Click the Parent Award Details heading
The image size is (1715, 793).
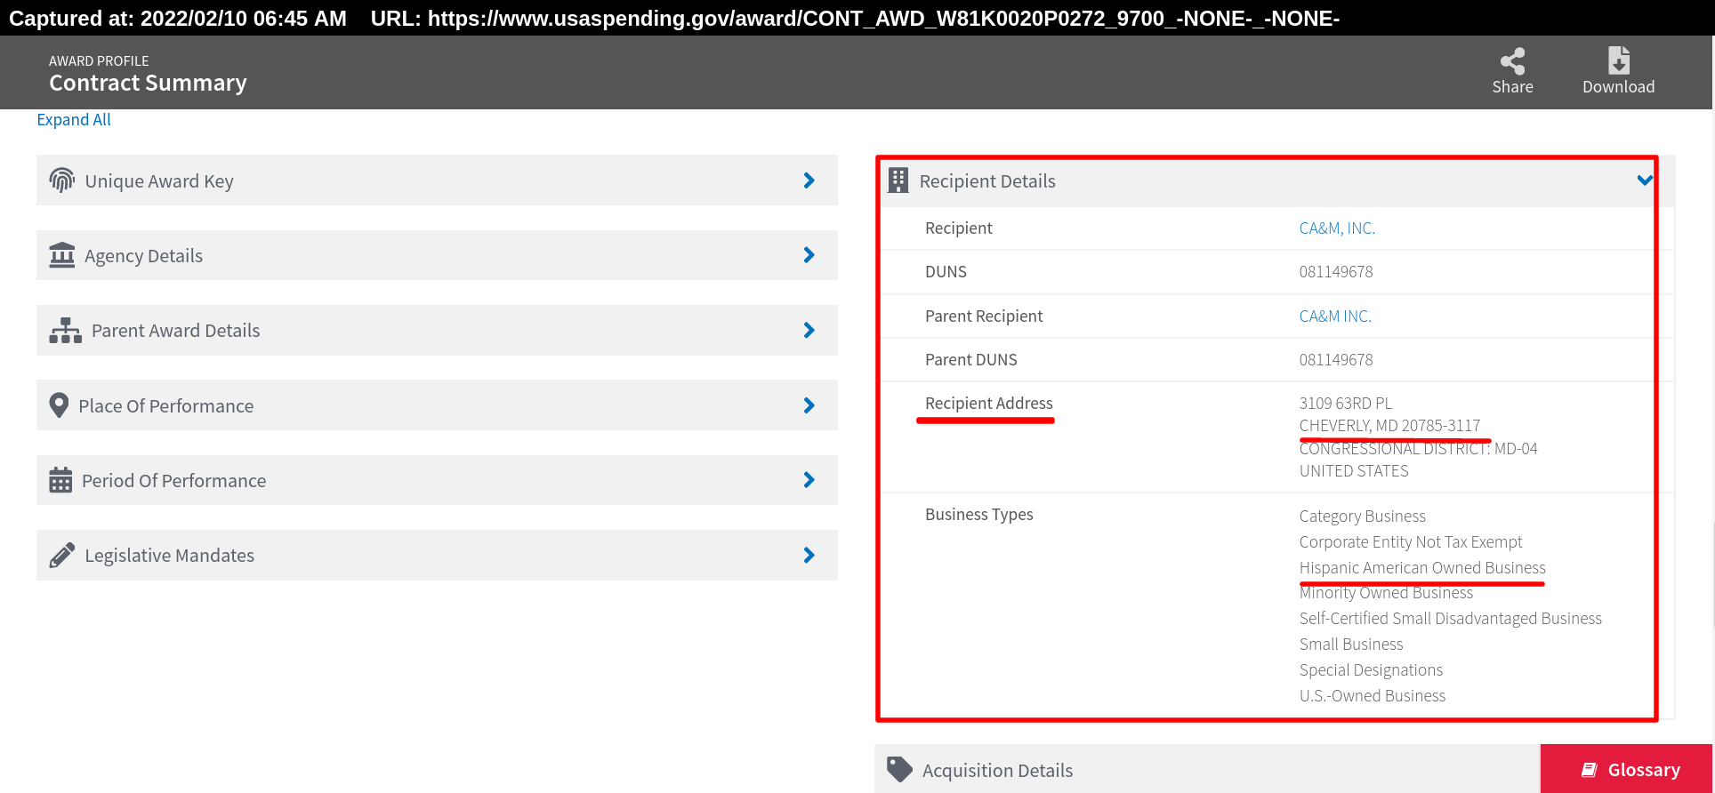176,331
